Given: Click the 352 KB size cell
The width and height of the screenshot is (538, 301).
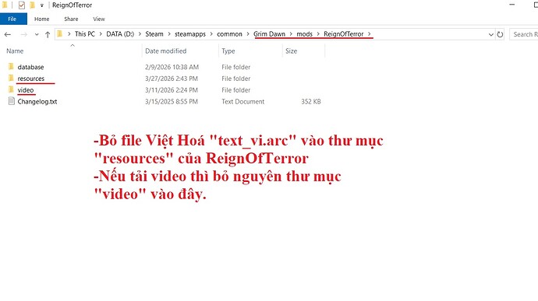Looking at the screenshot, I should click(311, 102).
